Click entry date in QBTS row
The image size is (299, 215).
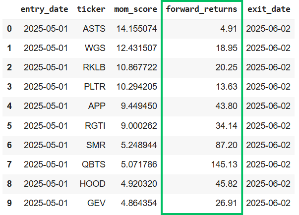click(46, 164)
